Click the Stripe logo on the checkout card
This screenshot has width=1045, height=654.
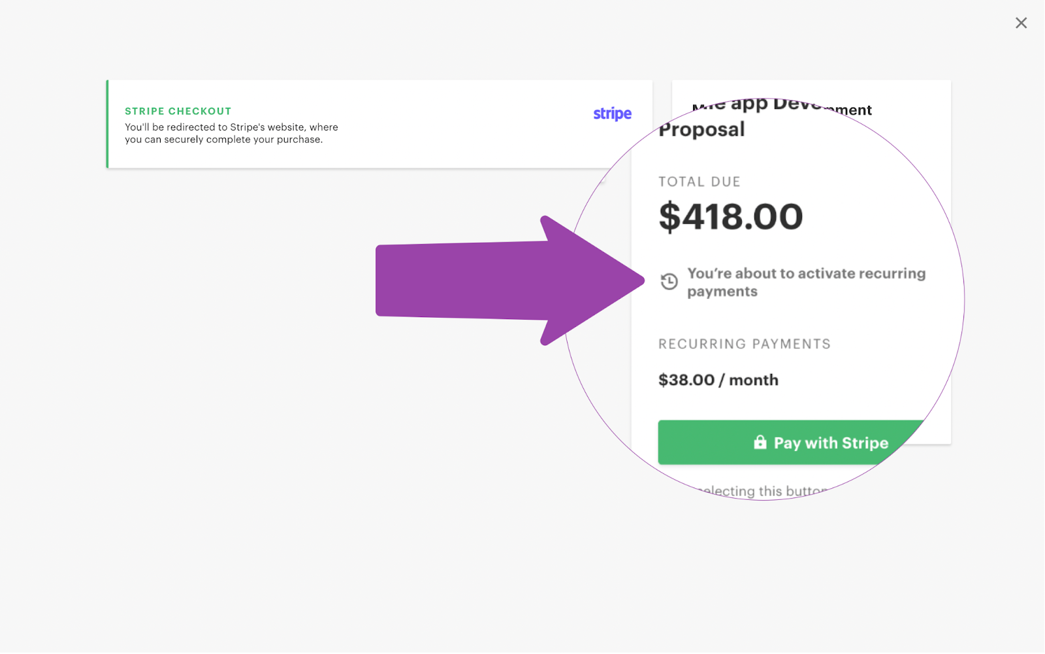pos(612,114)
